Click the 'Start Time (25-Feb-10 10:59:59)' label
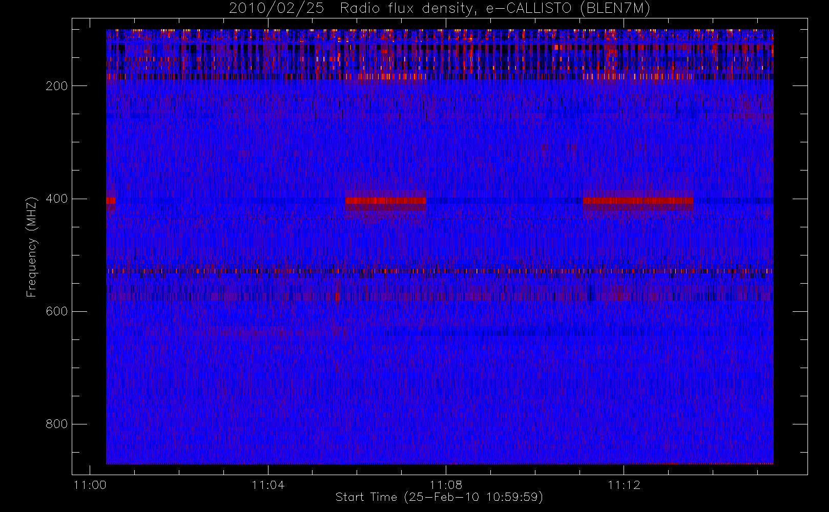Viewport: 829px width, 512px height. (x=439, y=497)
